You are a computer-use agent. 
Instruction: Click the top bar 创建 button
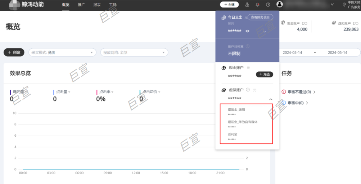[229, 4]
